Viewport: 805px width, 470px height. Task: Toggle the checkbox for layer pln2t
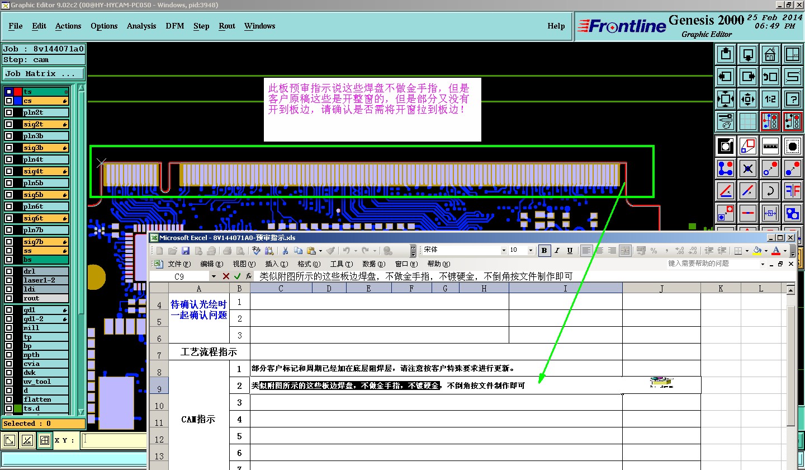click(x=9, y=112)
